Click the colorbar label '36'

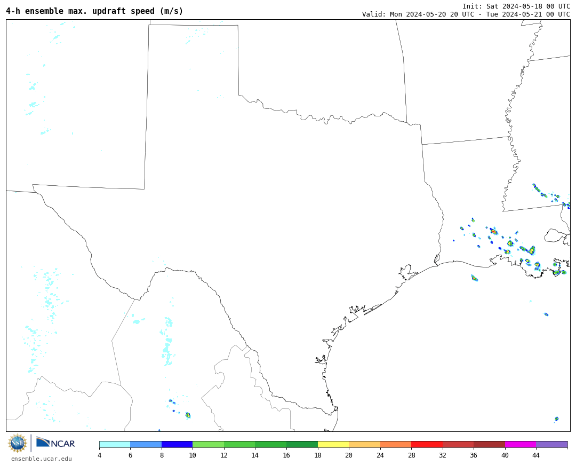coord(474,455)
